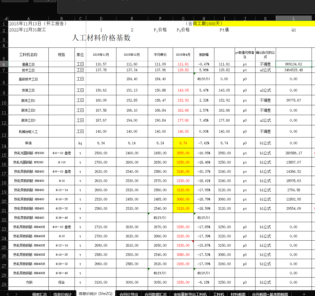Open the 材料截图 sheet tab
The height and width of the screenshot is (296, 315).
tap(238, 294)
